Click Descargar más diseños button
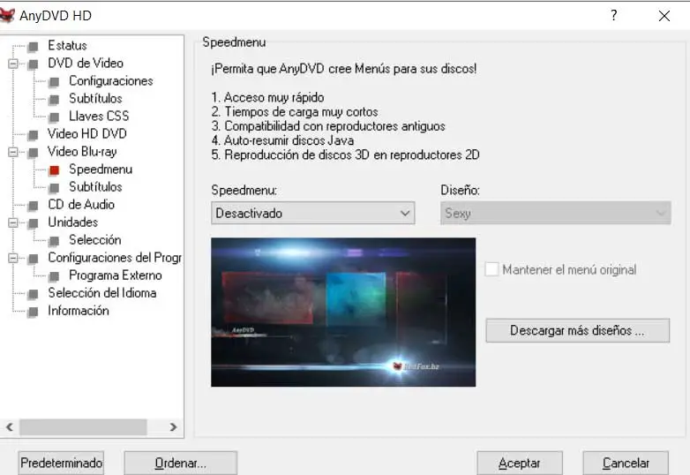Viewport: 690px width, 475px height. 577,330
